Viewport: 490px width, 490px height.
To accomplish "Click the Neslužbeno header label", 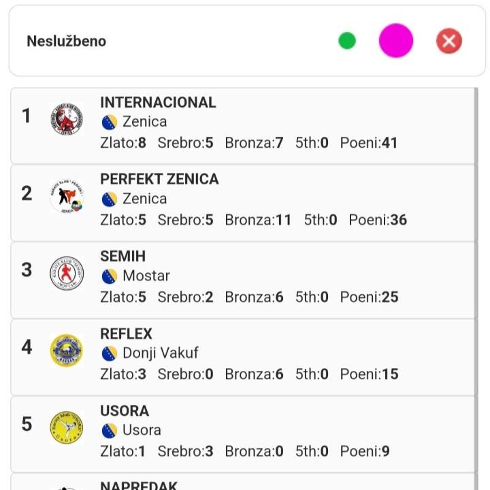I will pyautogui.click(x=66, y=41).
